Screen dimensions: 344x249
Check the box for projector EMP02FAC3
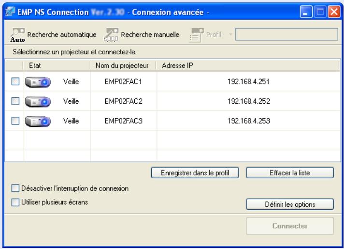tap(15, 121)
